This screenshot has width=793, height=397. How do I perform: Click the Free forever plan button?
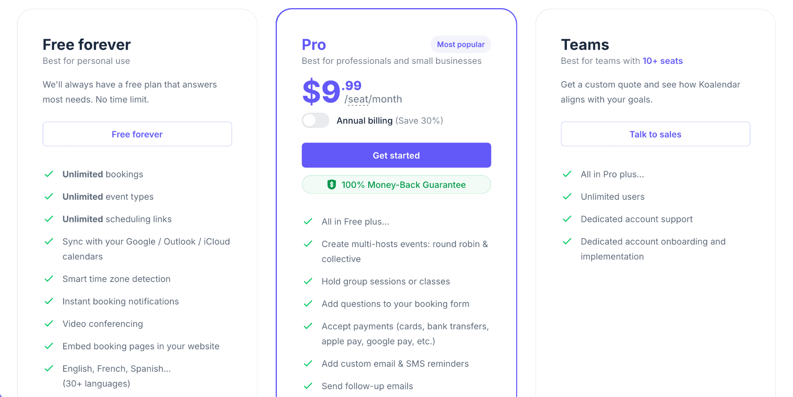click(x=137, y=134)
